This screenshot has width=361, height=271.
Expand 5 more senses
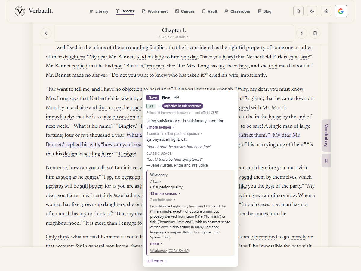tap(160, 127)
